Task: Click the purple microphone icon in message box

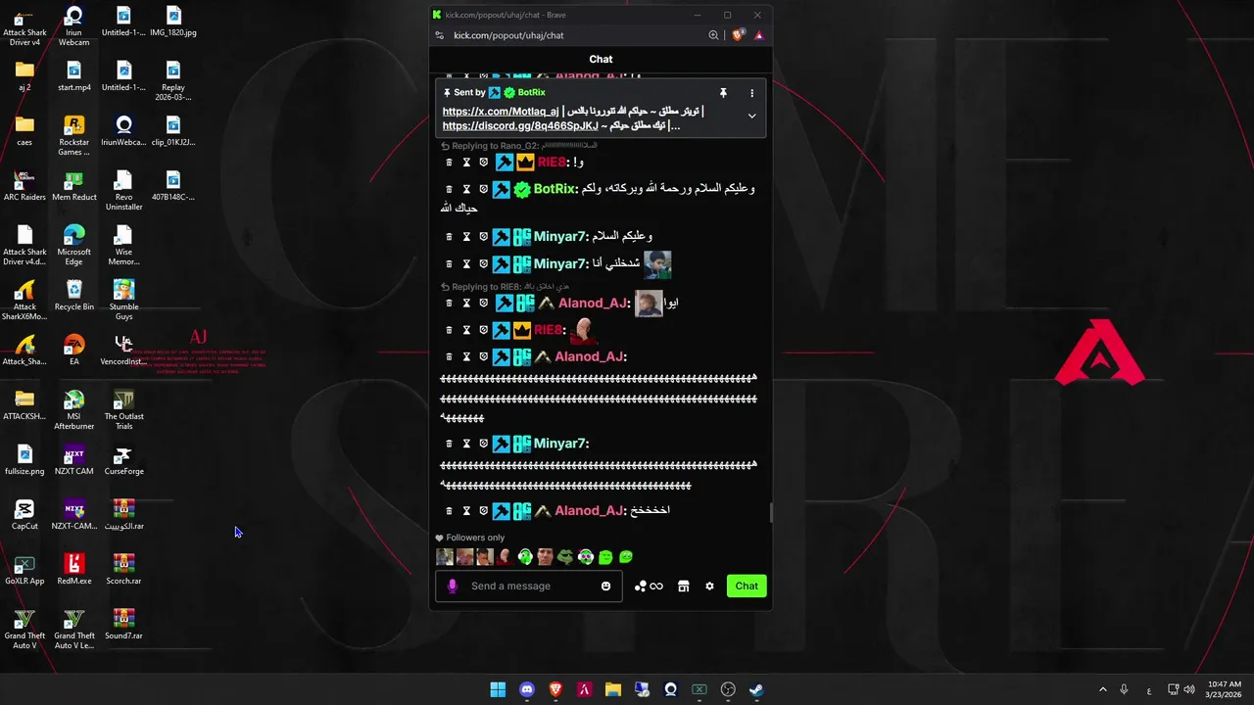Action: 452,587
